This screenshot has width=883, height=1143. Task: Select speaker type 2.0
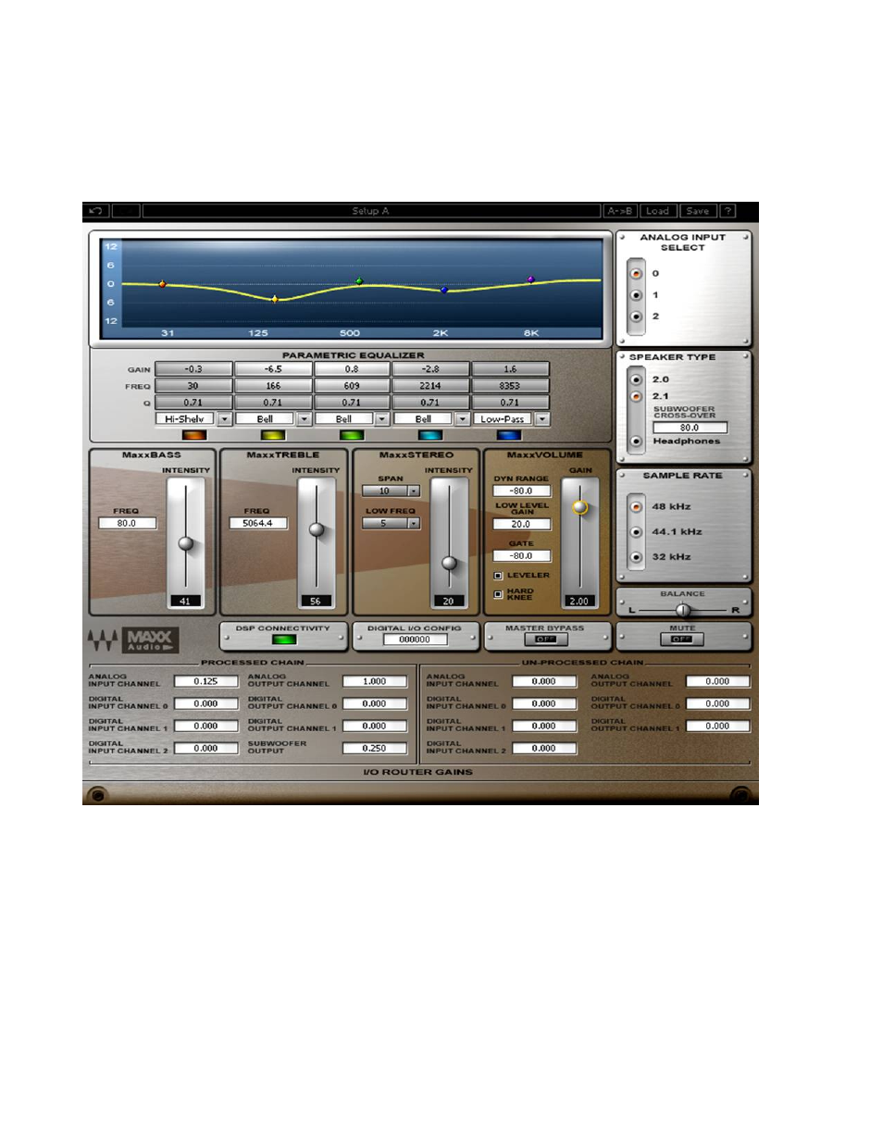636,379
